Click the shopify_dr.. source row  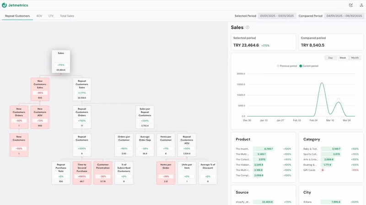pos(264,202)
